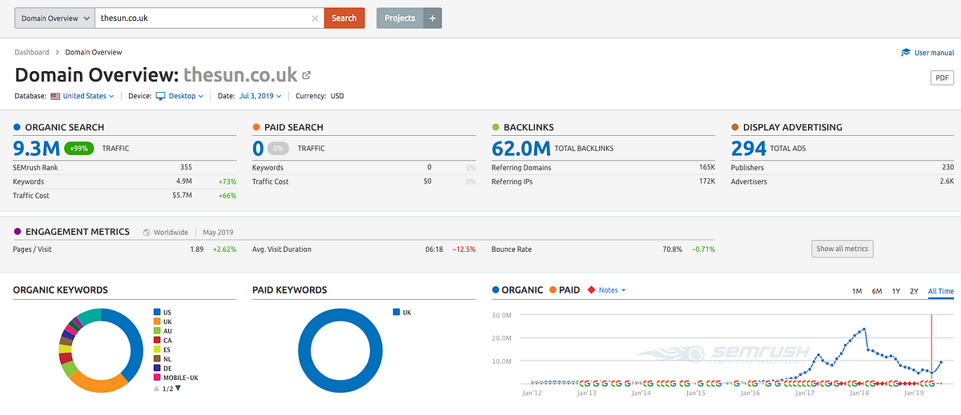
Task: Click the 62.0M total backlinks value
Action: click(x=521, y=148)
